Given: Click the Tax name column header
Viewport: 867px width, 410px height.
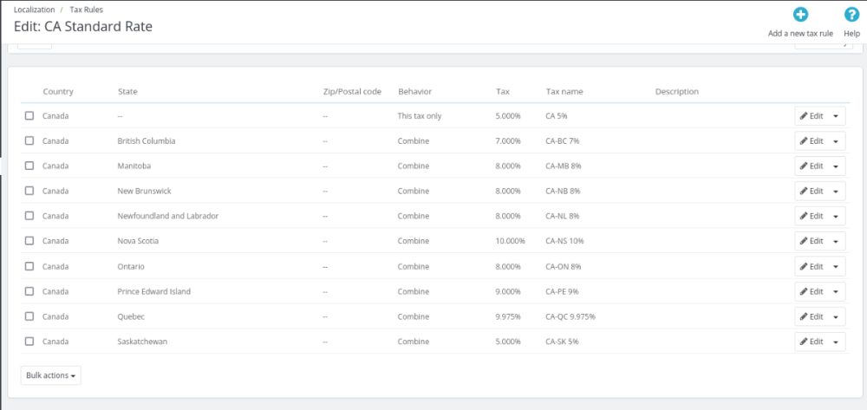Looking at the screenshot, I should click(x=564, y=92).
